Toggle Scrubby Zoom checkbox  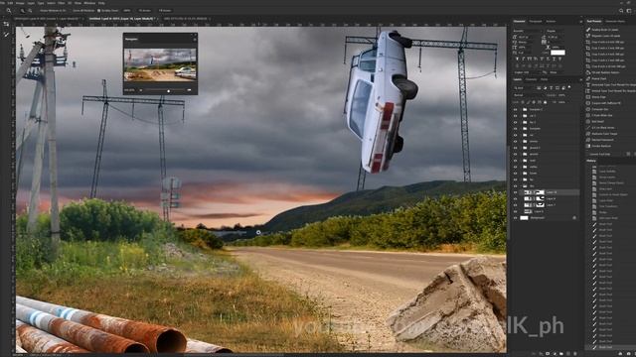click(x=98, y=11)
